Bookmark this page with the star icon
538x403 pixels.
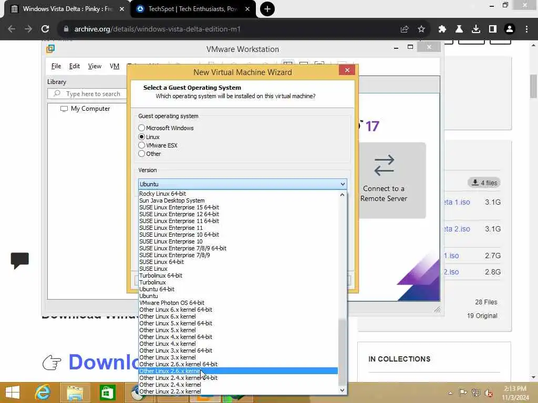point(421,29)
